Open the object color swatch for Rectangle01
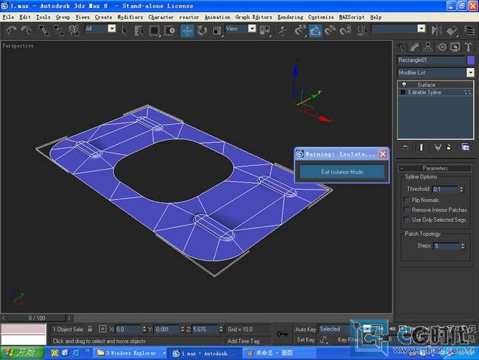This screenshot has width=479, height=360. (471, 60)
